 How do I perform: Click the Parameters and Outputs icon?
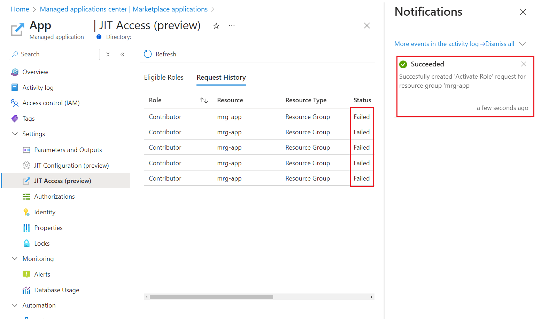26,150
